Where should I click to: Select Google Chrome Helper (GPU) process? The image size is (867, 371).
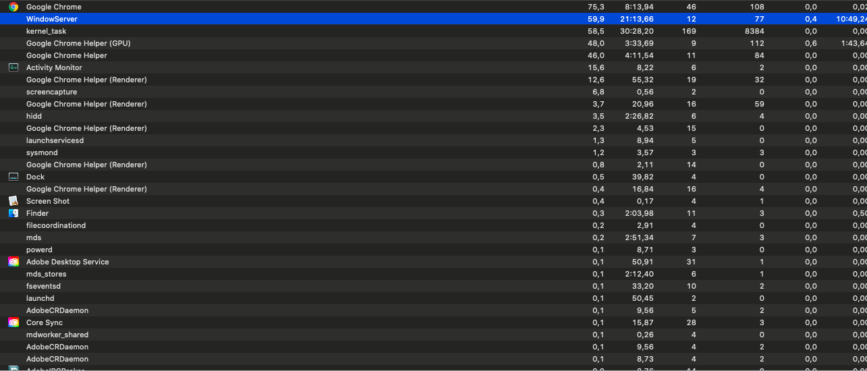tap(78, 43)
